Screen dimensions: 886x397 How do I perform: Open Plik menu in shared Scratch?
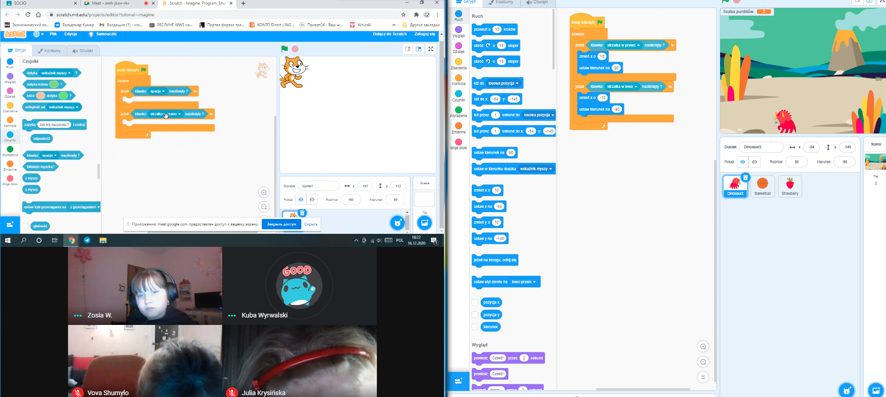pyautogui.click(x=53, y=34)
